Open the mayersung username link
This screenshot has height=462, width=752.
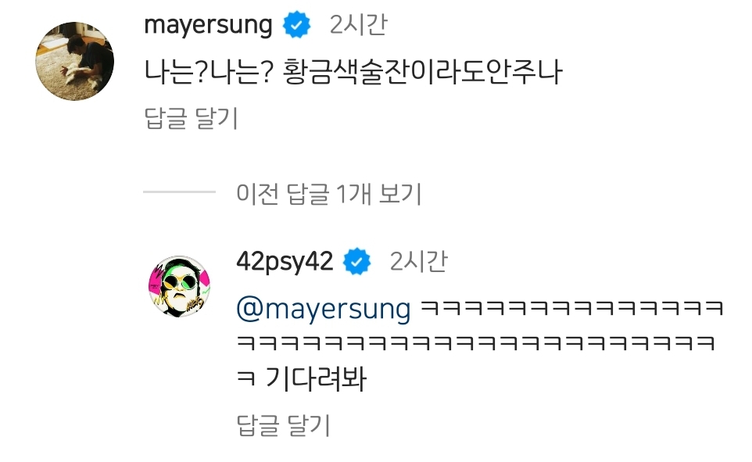[208, 25]
